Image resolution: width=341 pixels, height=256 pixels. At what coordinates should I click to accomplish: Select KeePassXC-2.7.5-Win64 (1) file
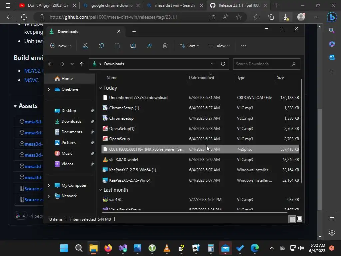coord(200,170)
